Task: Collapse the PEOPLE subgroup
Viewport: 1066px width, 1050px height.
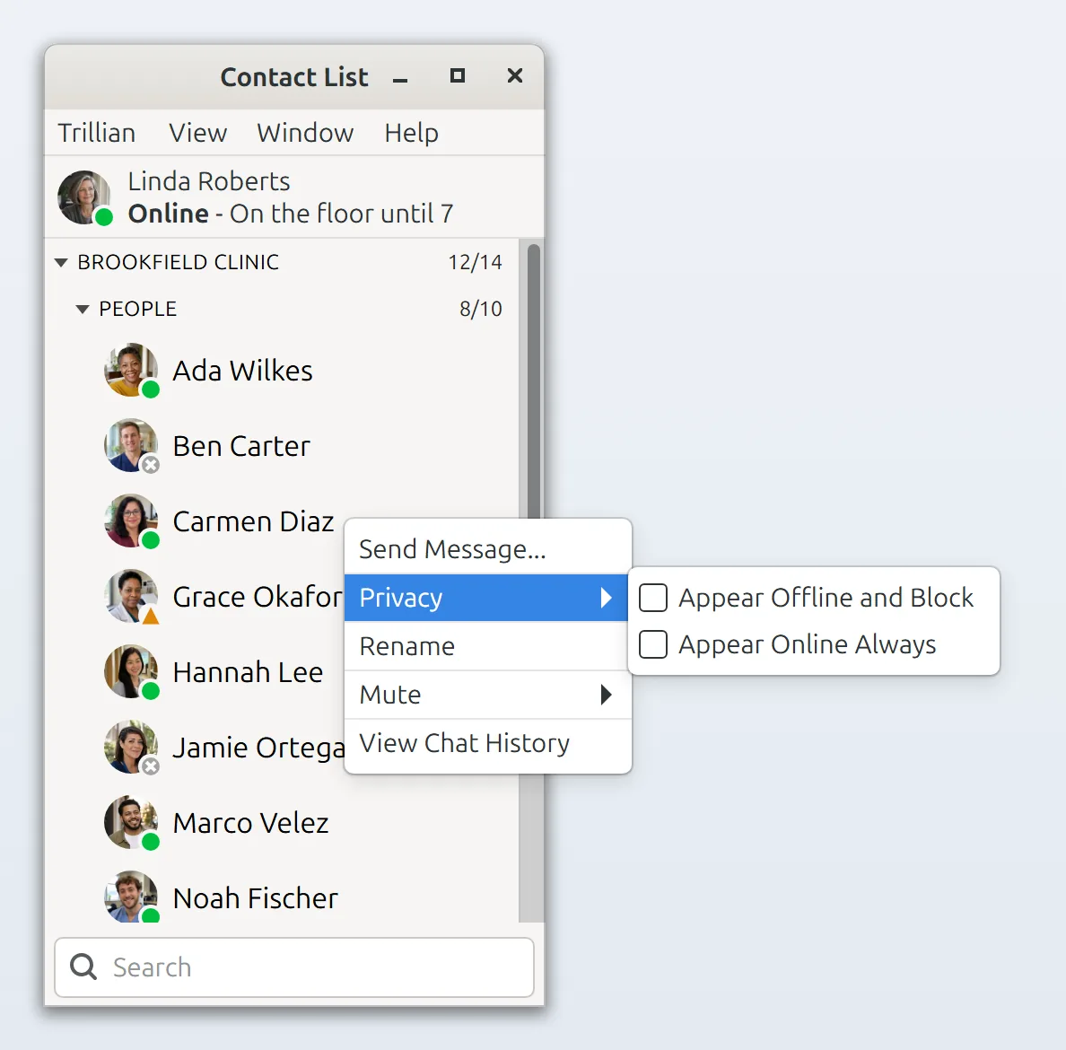Action: (83, 310)
